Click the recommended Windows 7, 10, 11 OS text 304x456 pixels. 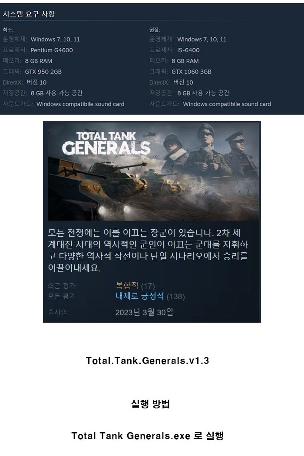pos(202,39)
